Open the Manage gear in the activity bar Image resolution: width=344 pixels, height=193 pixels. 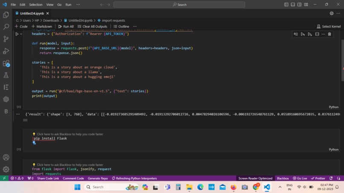(x=6, y=169)
